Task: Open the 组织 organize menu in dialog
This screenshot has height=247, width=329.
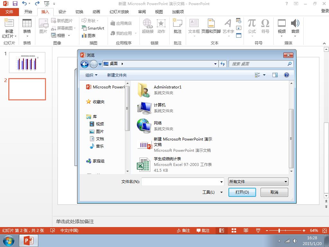Action: click(x=91, y=75)
